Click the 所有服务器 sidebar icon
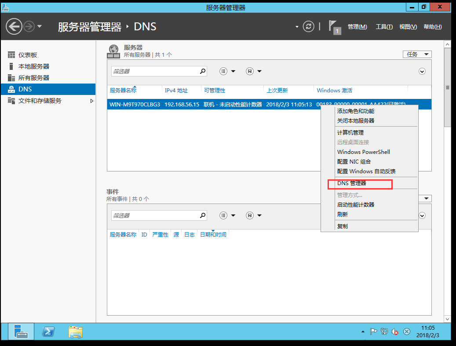This screenshot has width=456, height=346. click(x=11, y=78)
